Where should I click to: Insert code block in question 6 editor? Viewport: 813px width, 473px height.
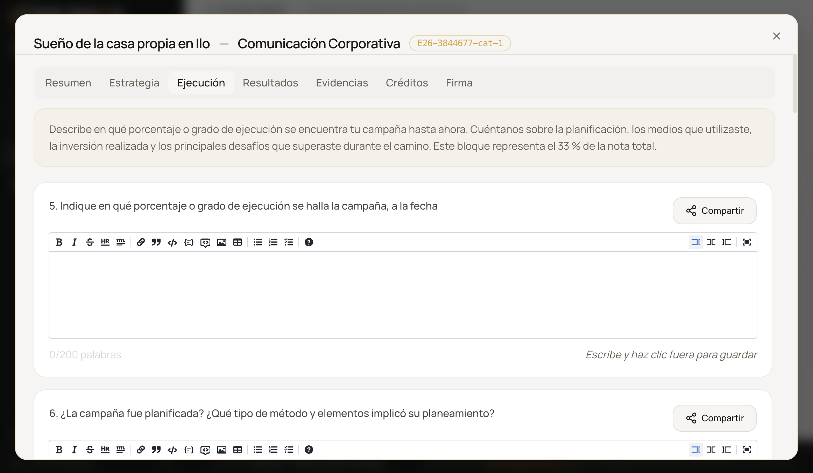(189, 450)
